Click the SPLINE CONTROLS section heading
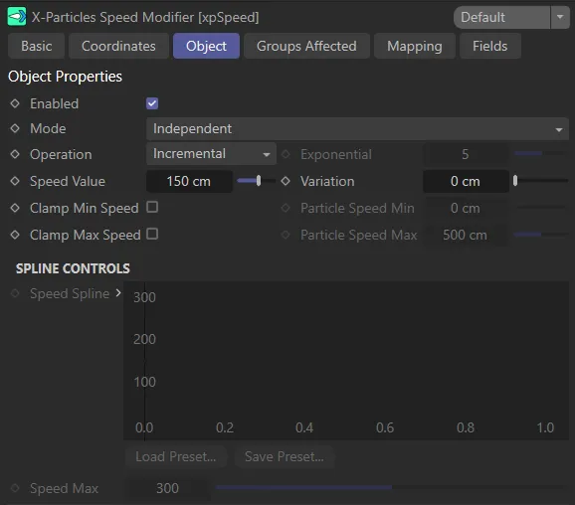Screen dimensions: 575x505 pos(73,268)
